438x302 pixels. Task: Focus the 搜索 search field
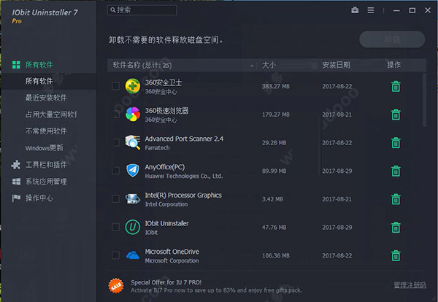[x=142, y=10]
